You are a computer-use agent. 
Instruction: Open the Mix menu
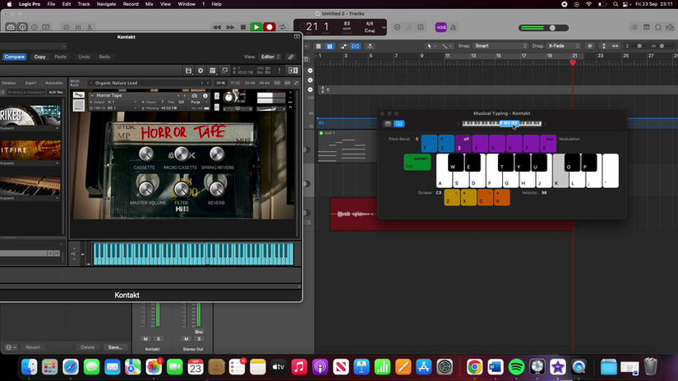click(x=150, y=4)
